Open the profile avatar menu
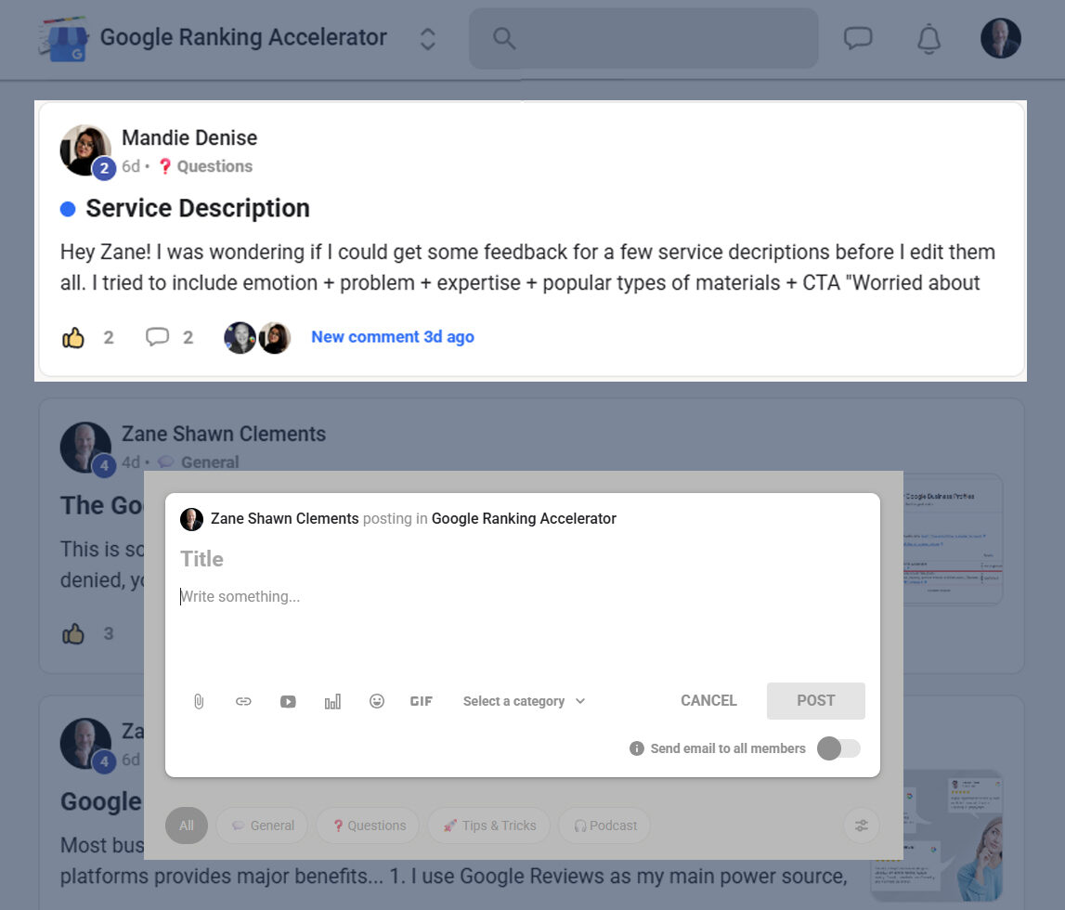1065x910 pixels. pyautogui.click(x=1000, y=38)
